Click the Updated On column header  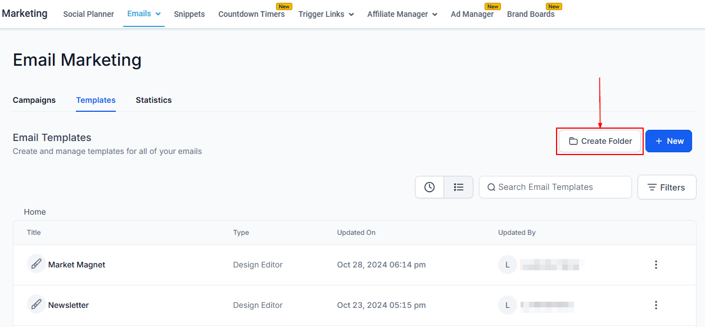tap(356, 232)
